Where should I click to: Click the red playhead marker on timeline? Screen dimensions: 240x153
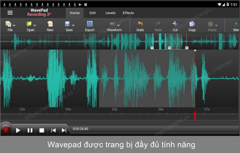coord(195,115)
